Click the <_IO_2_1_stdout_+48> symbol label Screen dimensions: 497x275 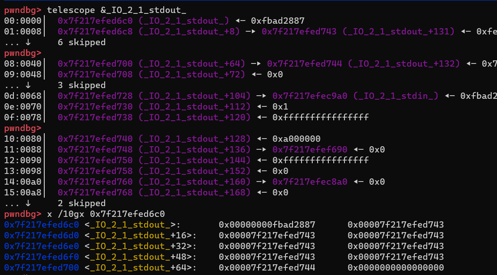(x=138, y=257)
